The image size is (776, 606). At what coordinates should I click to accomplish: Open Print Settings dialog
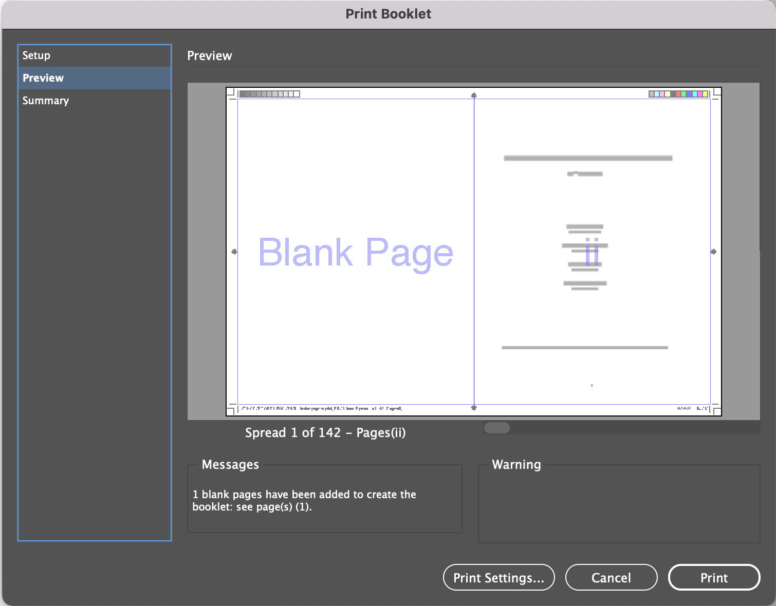(x=498, y=577)
